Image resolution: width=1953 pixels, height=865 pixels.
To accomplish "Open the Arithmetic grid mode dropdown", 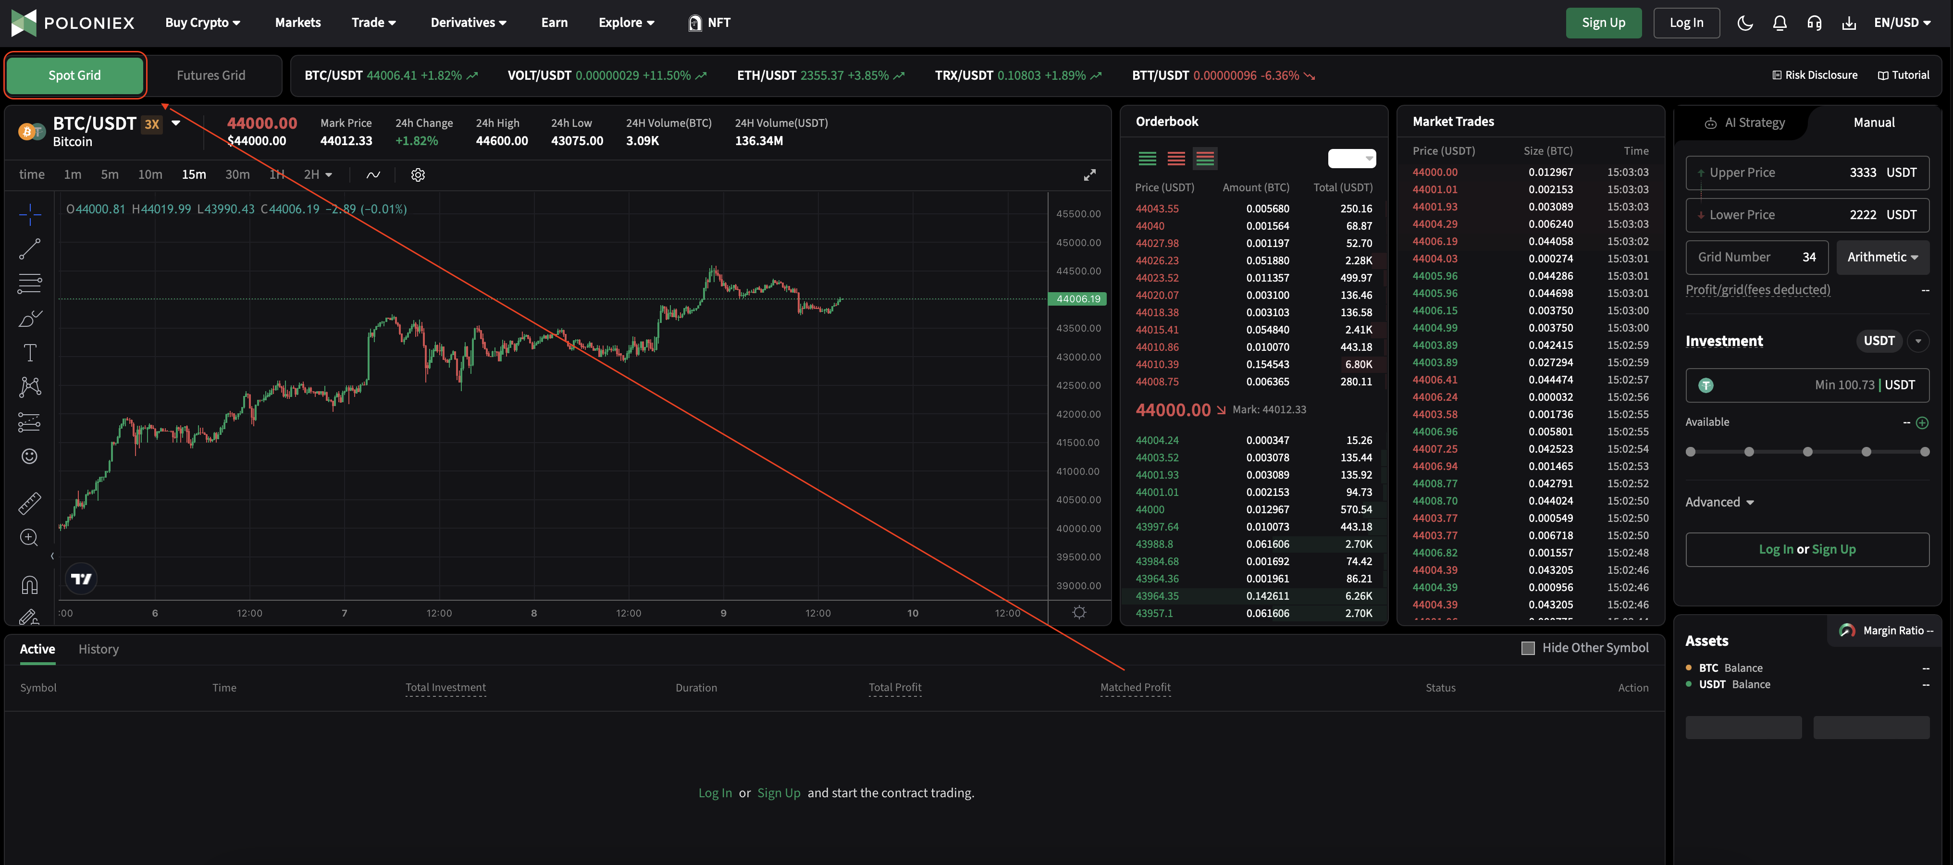I will pyautogui.click(x=1882, y=258).
